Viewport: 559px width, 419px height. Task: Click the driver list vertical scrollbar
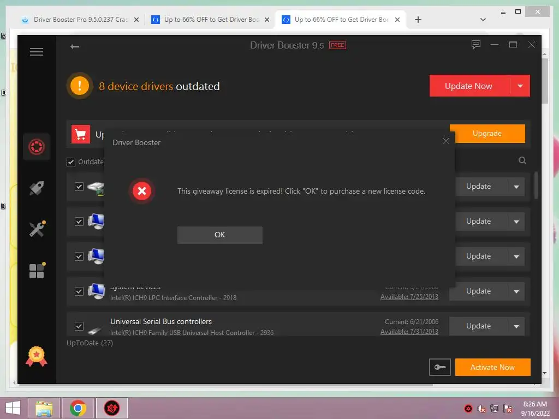pyautogui.click(x=536, y=185)
